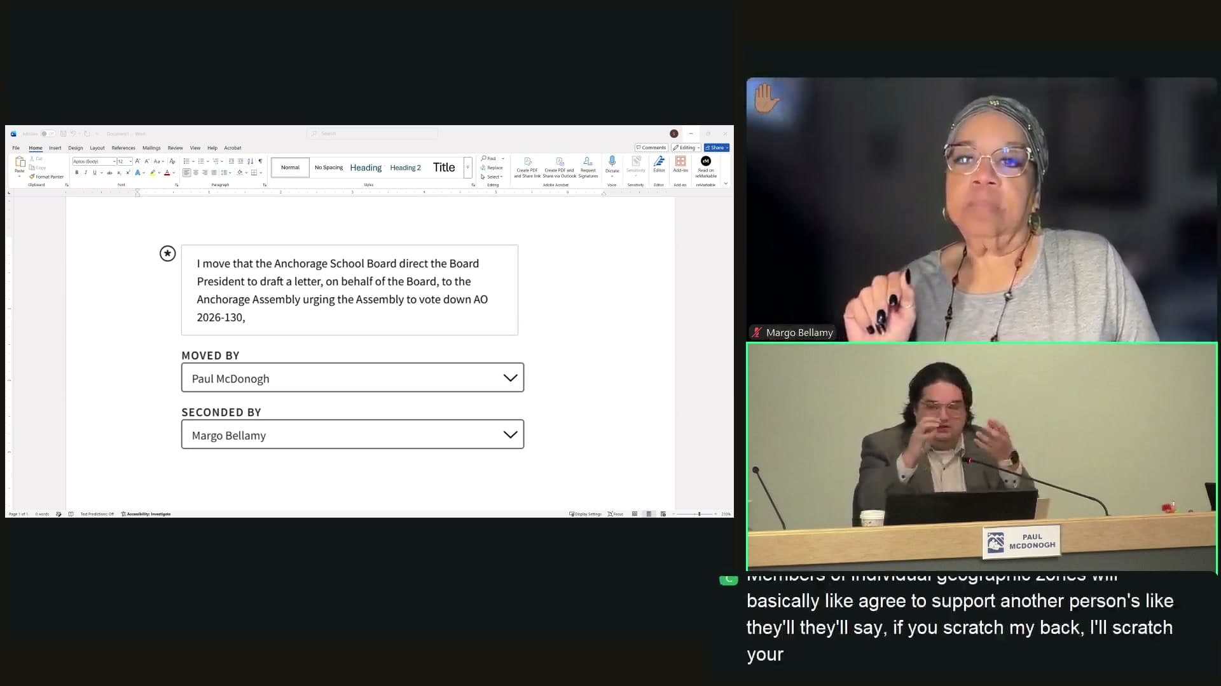Click the Dictate microphone icon
The width and height of the screenshot is (1221, 686).
coord(612,161)
